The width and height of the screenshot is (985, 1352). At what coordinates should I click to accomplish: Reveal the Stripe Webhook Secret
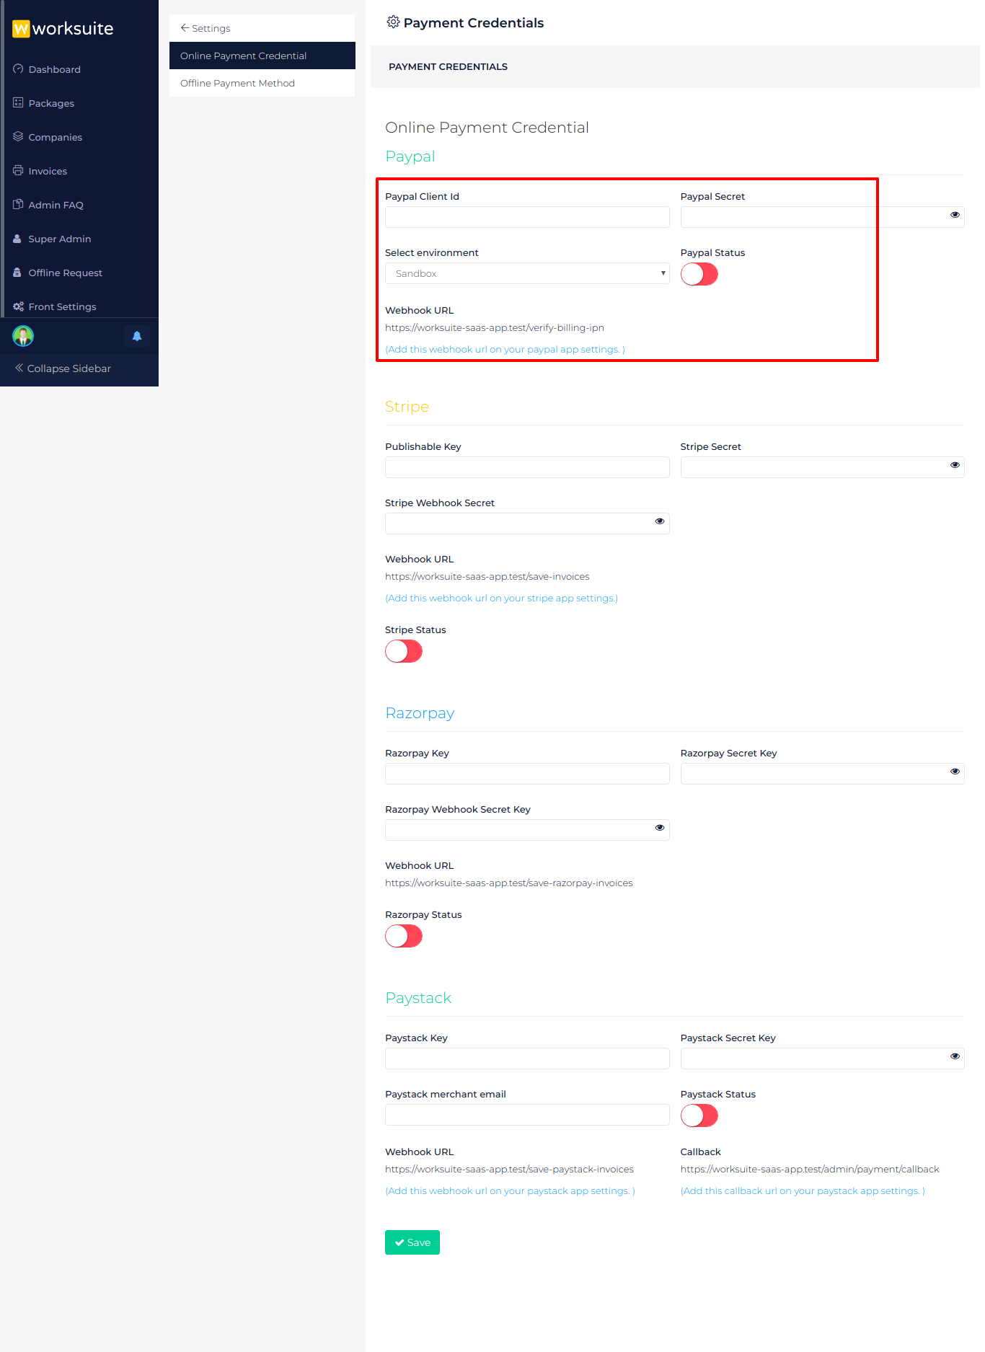coord(660,521)
